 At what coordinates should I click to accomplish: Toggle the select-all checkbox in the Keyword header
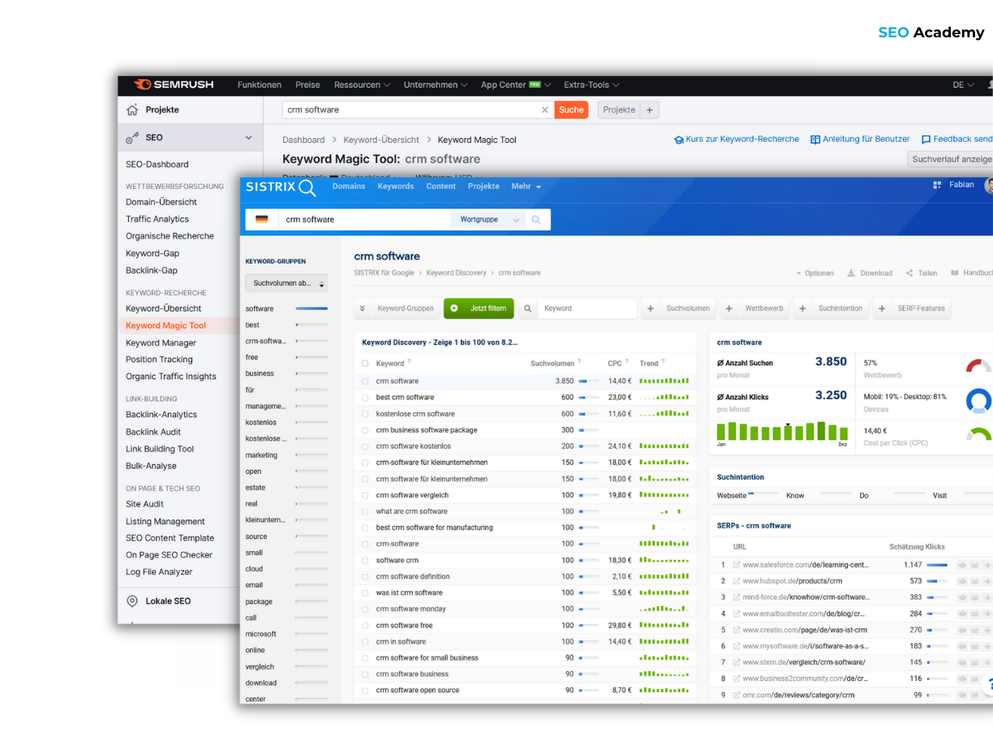point(365,364)
